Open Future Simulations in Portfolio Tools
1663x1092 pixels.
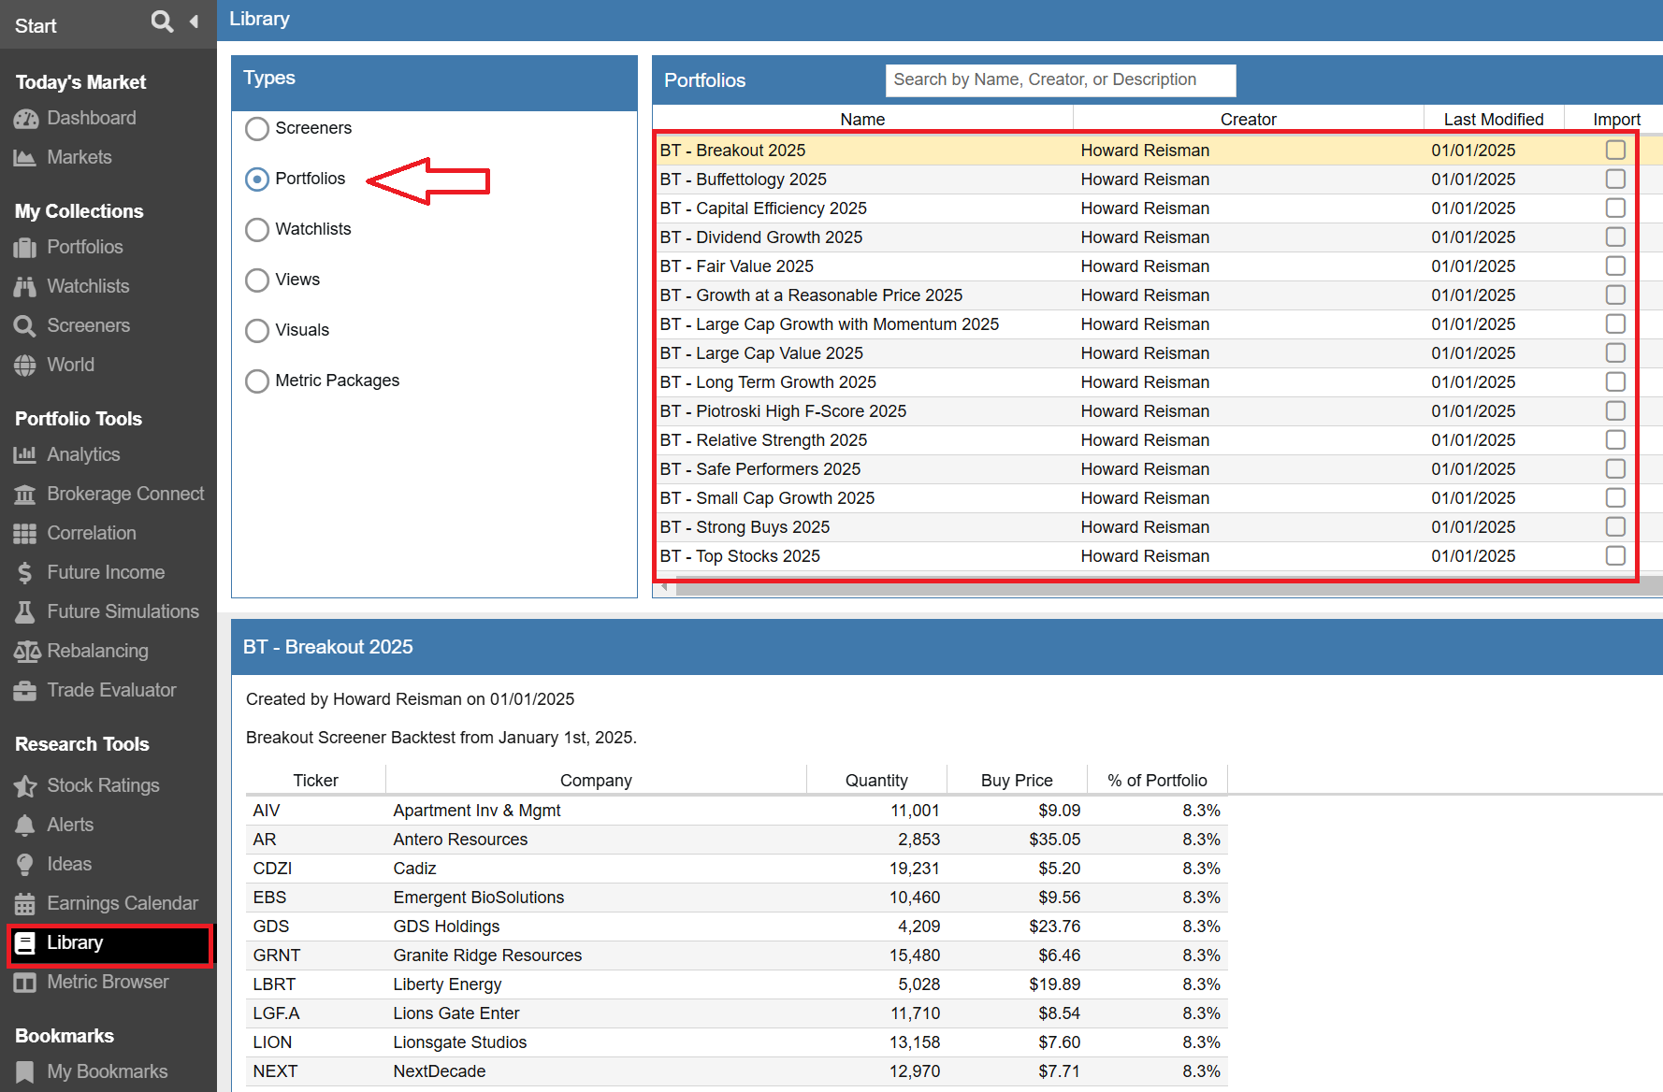(123, 612)
